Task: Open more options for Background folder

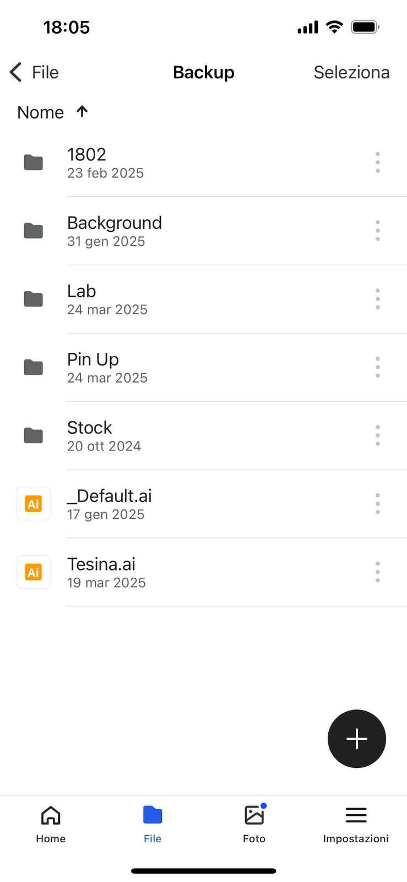Action: tap(378, 230)
